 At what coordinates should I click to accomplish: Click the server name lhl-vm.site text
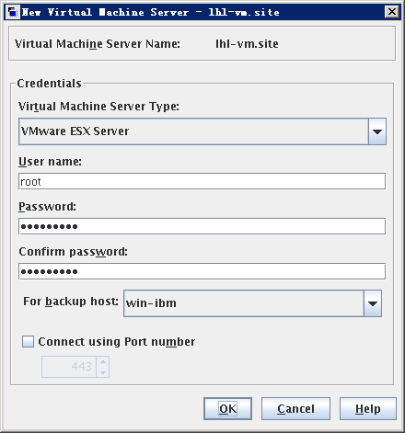tap(247, 44)
